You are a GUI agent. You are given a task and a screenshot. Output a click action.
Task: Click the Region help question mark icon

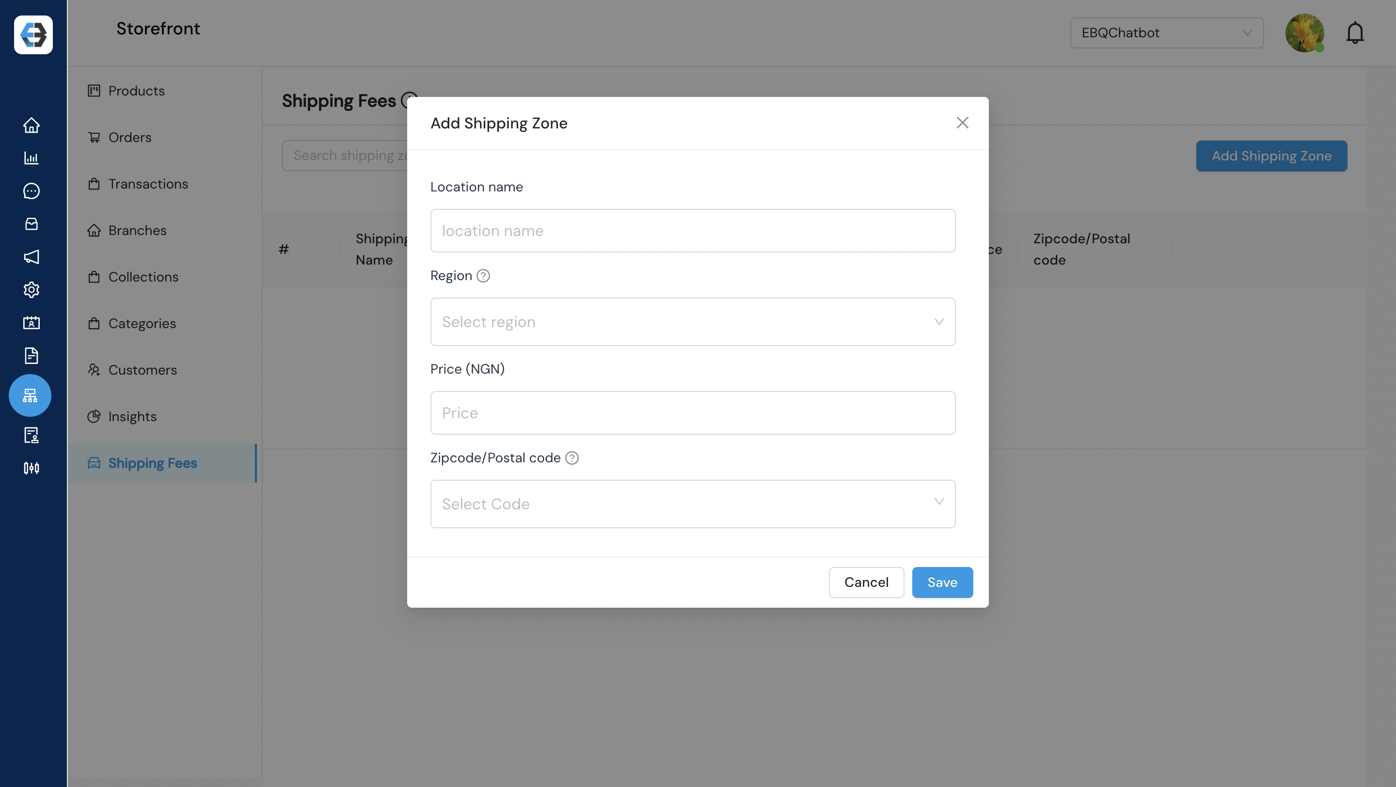483,276
